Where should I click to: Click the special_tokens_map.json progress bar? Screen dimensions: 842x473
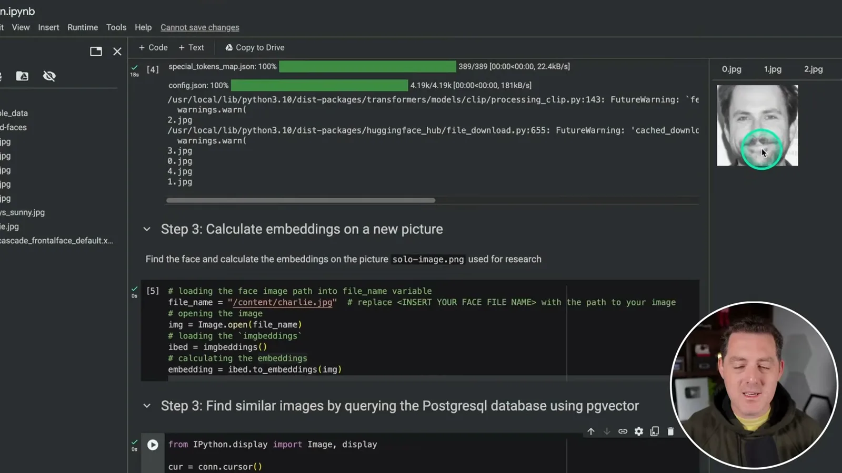point(367,66)
